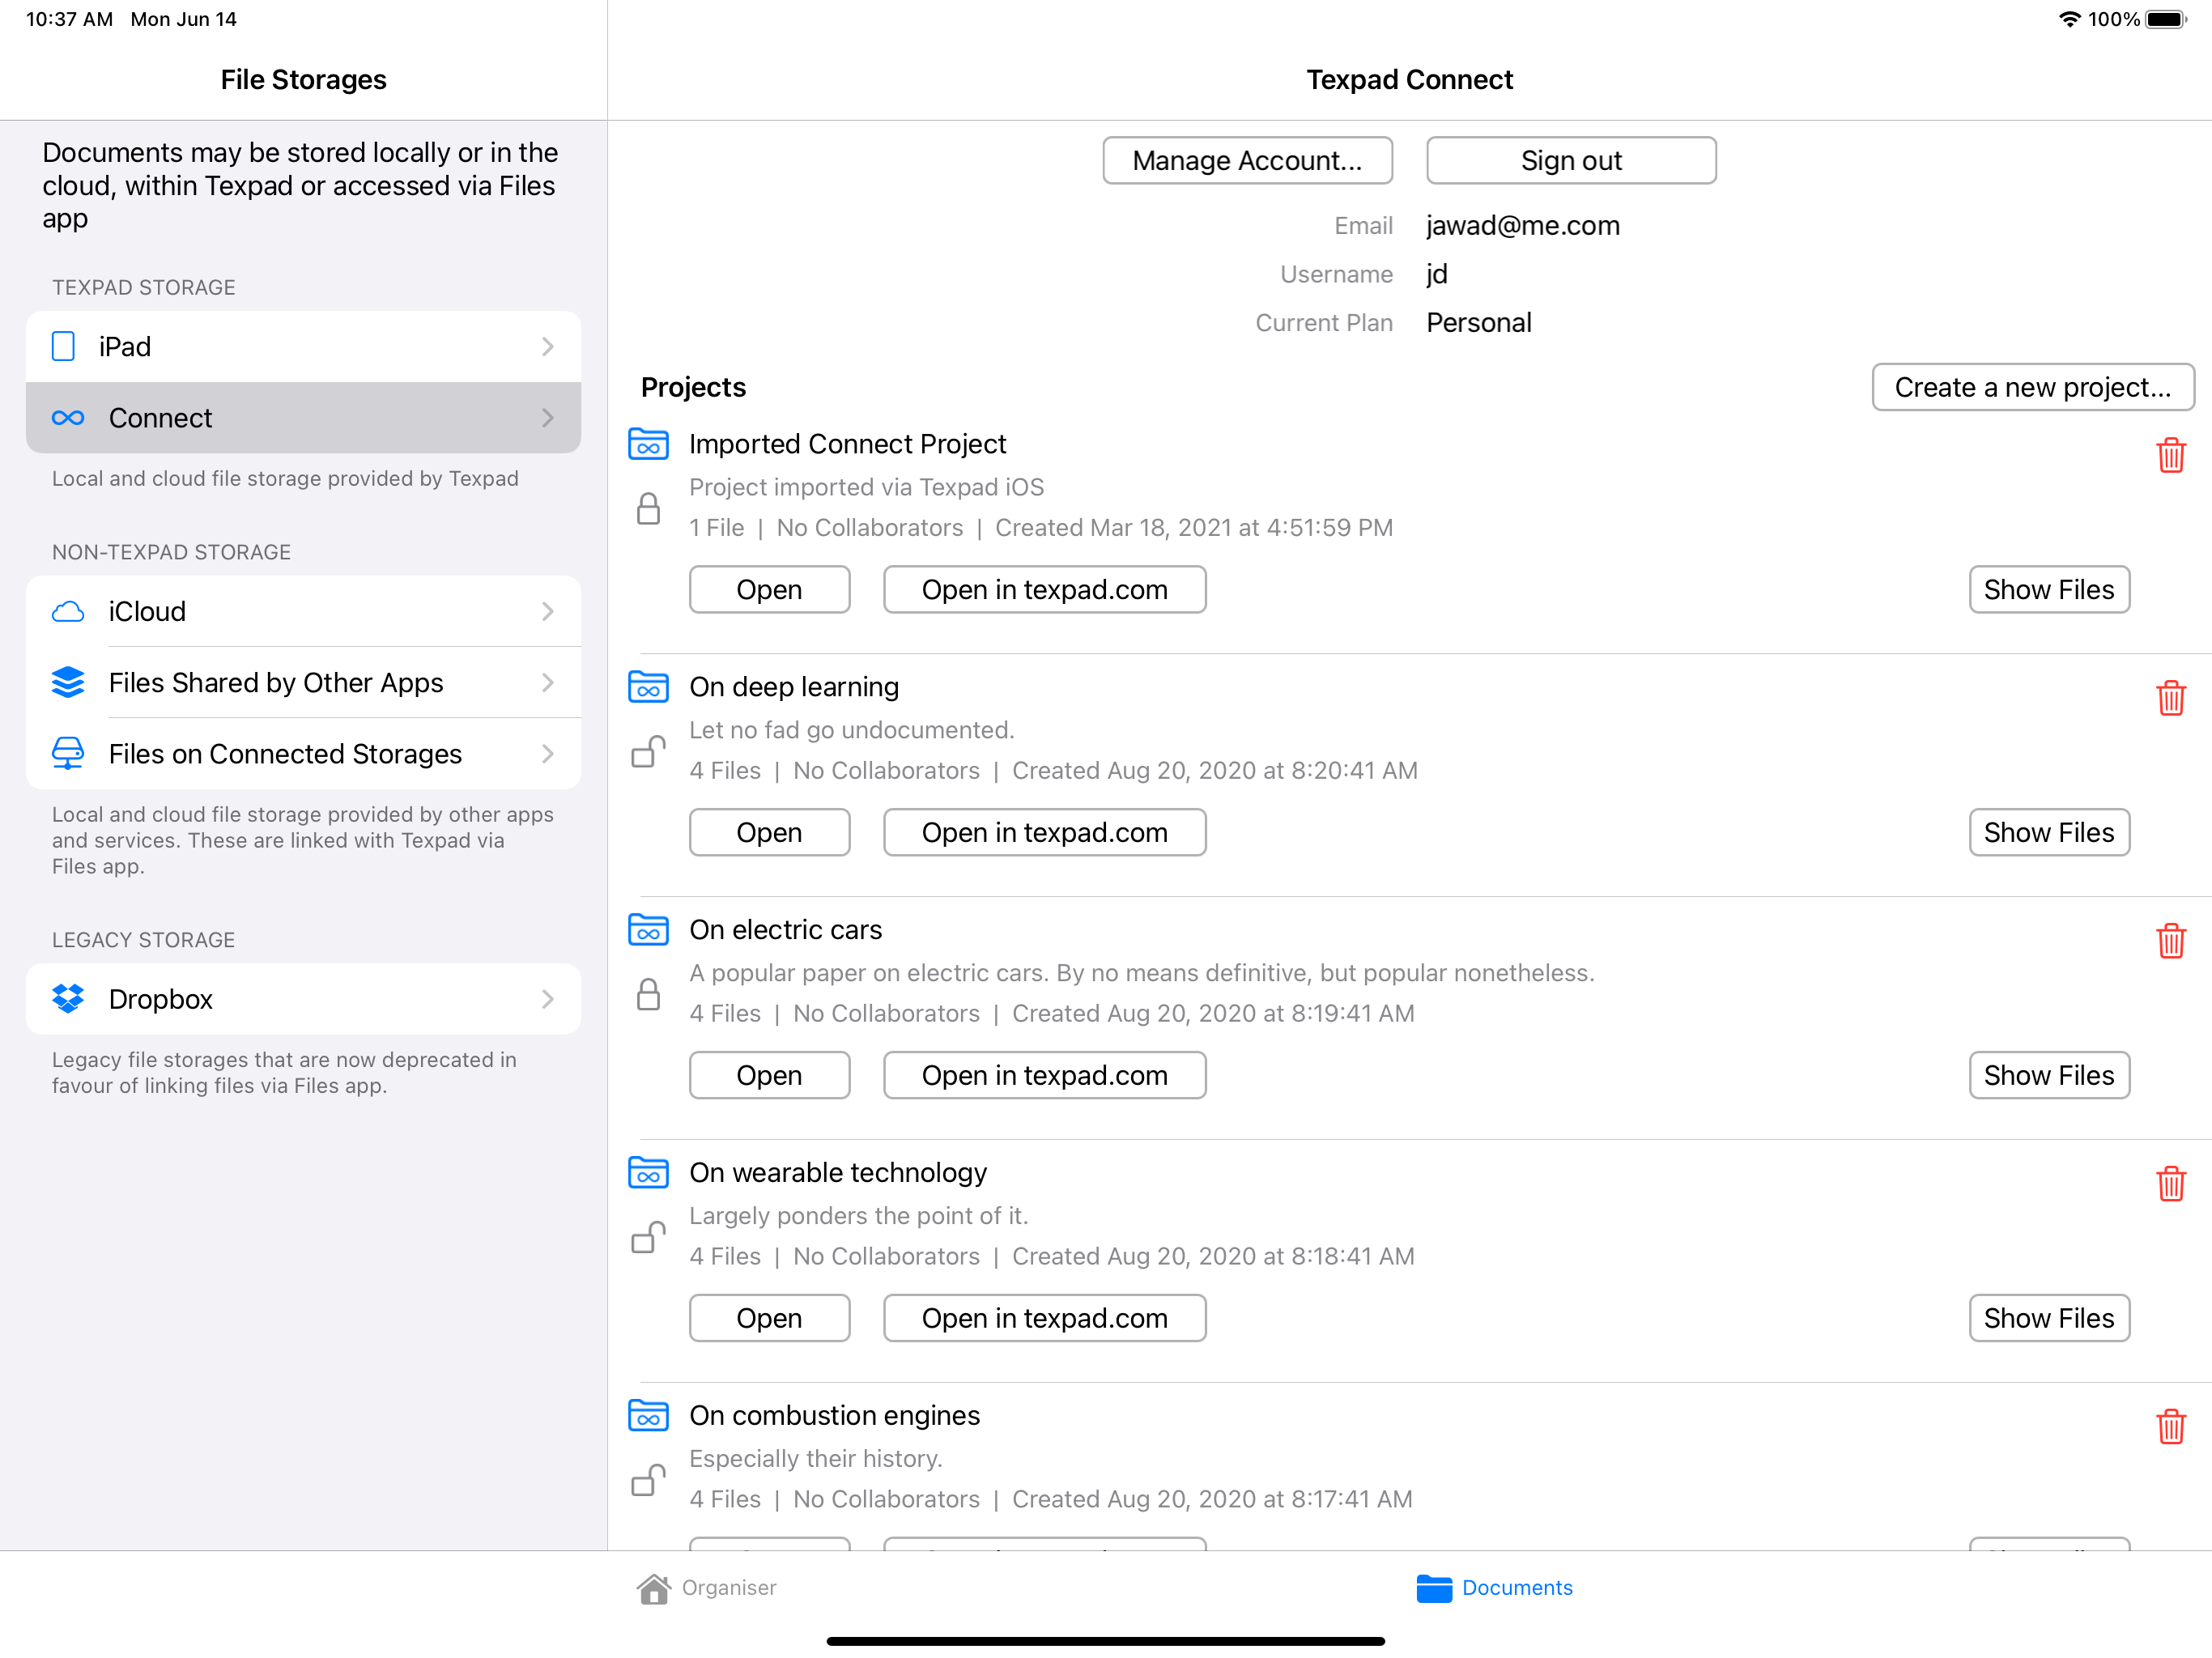Expand iPad storage chevron
2212x1658 pixels.
coord(548,347)
